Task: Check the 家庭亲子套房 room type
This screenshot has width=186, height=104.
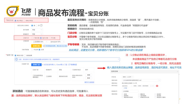Action: coord(156,97)
